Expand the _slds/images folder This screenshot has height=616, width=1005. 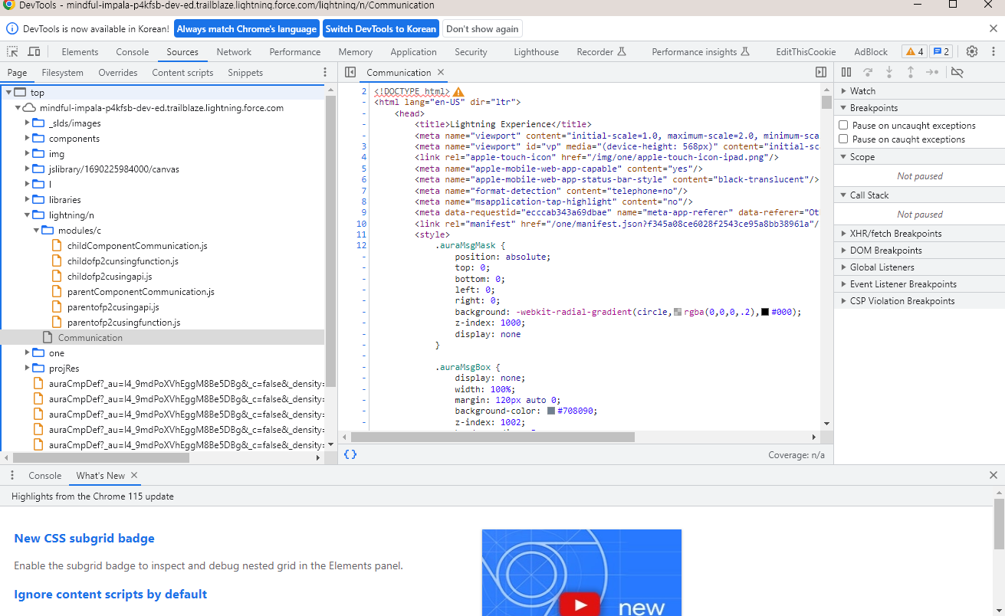(x=27, y=123)
